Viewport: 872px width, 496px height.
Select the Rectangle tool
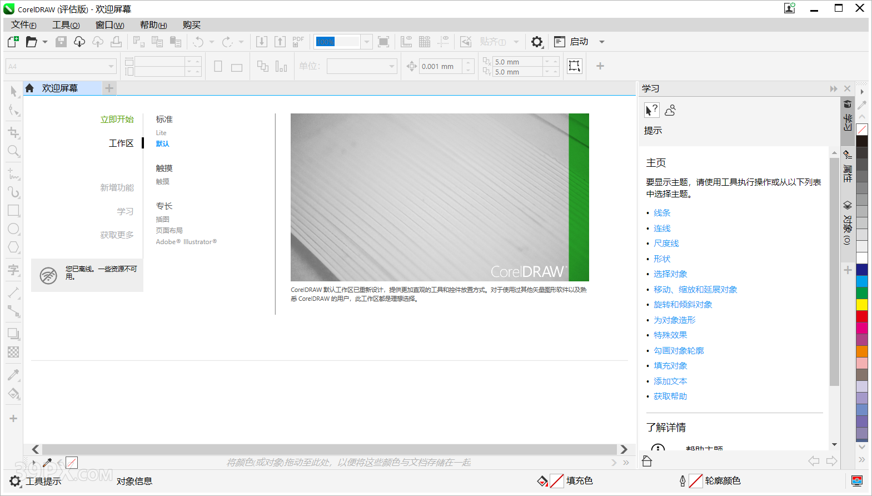coord(14,211)
